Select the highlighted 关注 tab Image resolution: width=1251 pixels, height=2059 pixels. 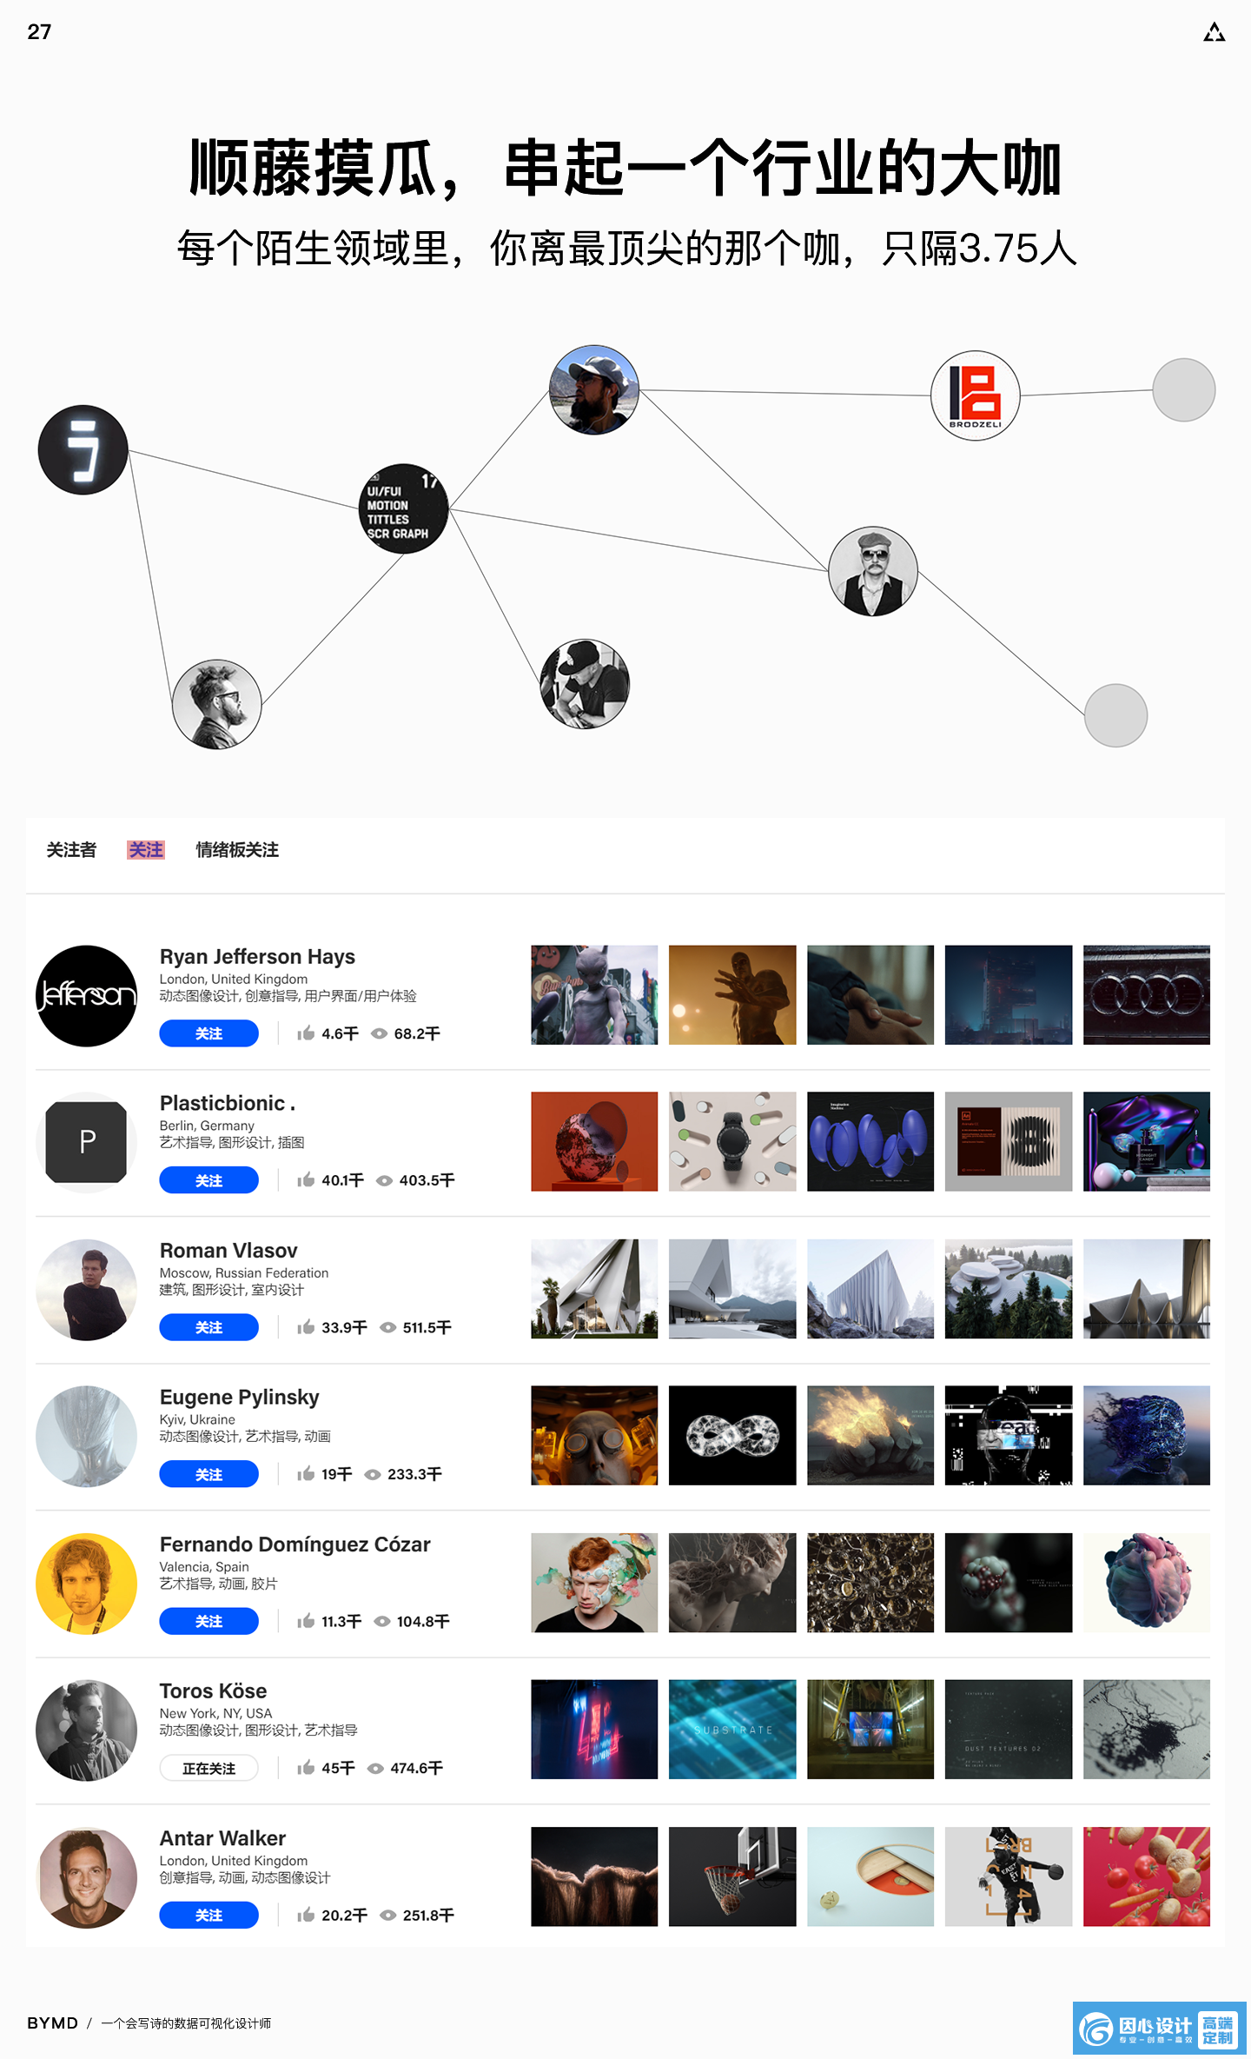click(x=146, y=849)
